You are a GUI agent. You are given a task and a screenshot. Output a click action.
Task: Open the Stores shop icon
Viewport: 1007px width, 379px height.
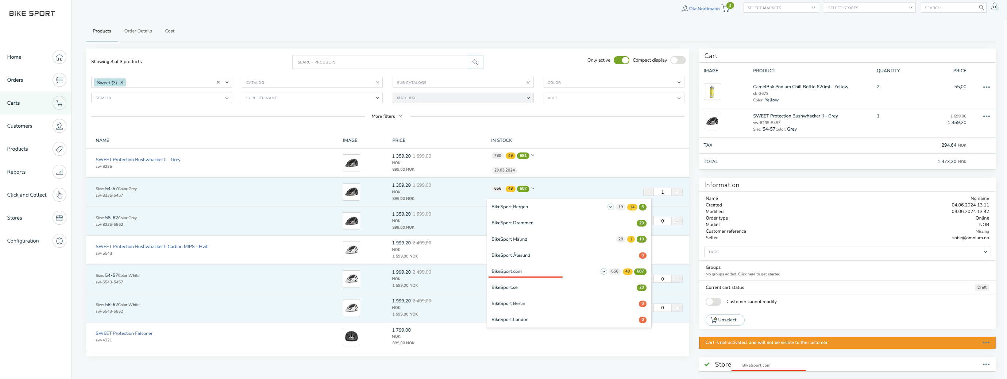tap(59, 218)
